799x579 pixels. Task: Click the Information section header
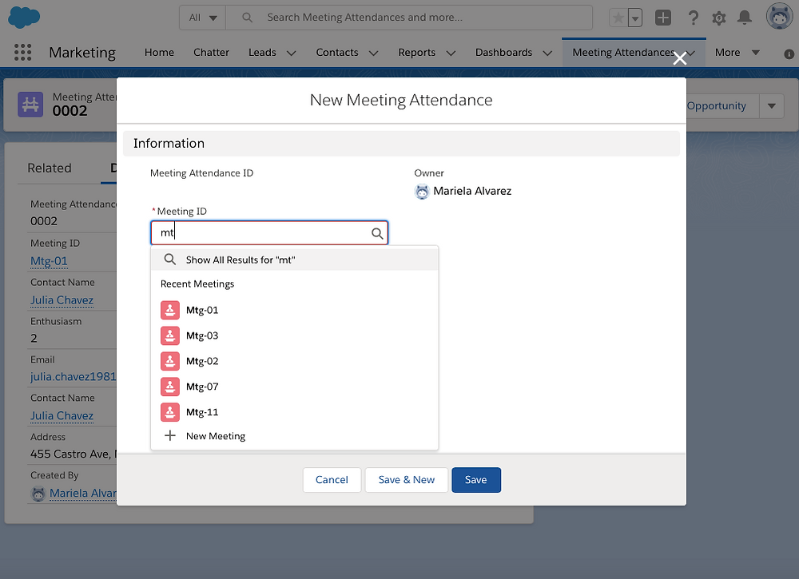coord(402,144)
